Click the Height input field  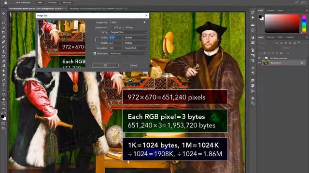(116, 43)
